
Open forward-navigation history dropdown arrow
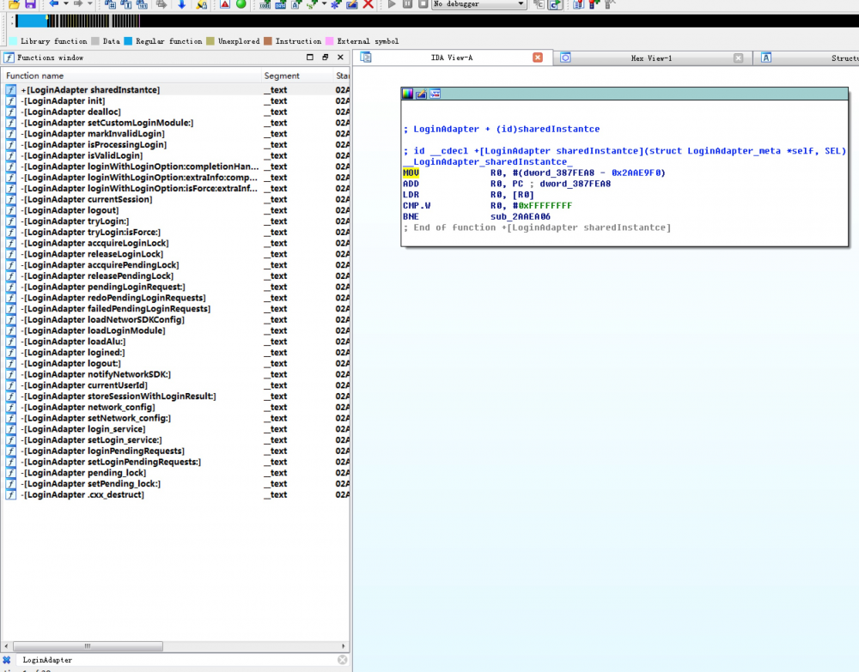click(91, 4)
